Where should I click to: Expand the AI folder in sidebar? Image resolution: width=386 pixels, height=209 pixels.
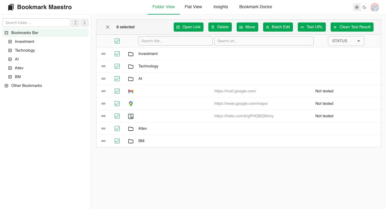click(10, 59)
